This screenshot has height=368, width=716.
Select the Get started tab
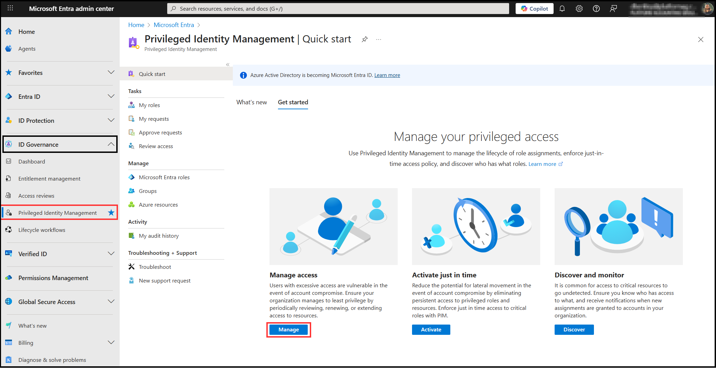(293, 102)
